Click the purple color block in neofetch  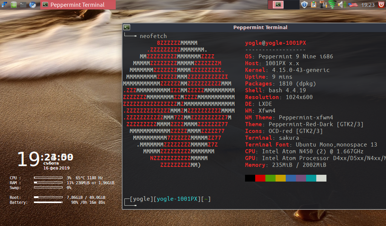click(x=301, y=178)
